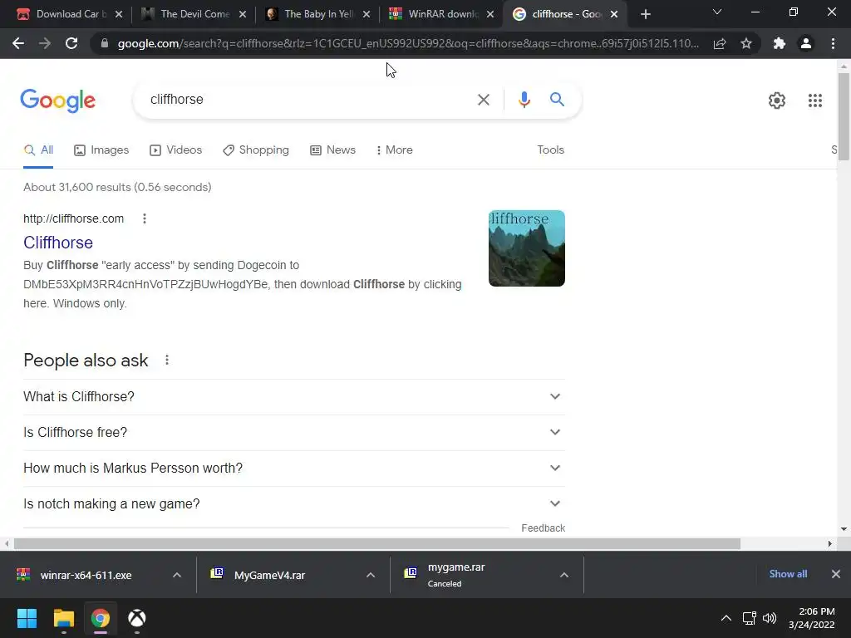Image resolution: width=851 pixels, height=638 pixels.
Task: Share this page from address bar
Action: click(x=720, y=43)
